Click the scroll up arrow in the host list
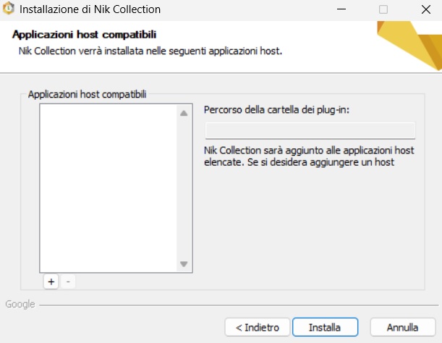The image size is (442, 343). [x=184, y=114]
